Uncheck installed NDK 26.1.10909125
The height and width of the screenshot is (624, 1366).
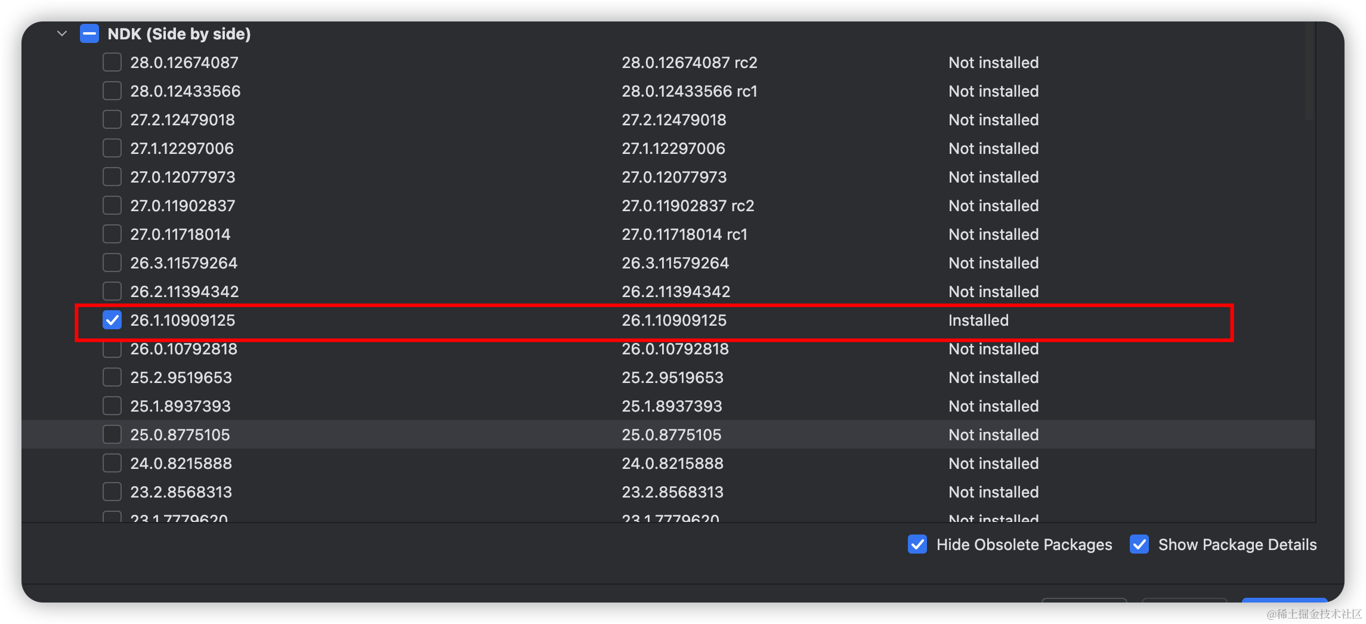tap(112, 320)
